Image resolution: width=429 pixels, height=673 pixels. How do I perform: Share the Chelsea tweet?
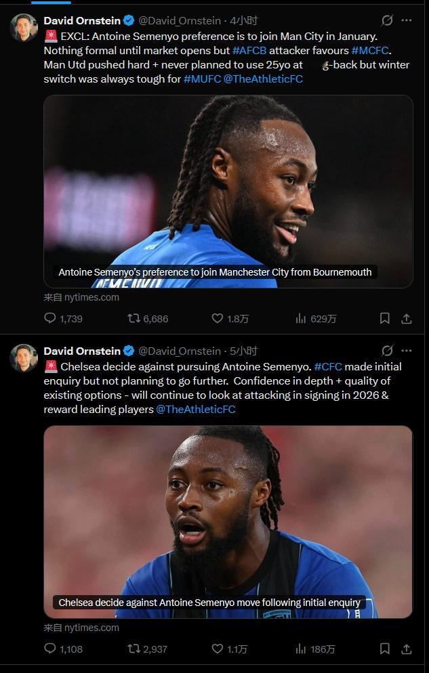pyautogui.click(x=406, y=649)
